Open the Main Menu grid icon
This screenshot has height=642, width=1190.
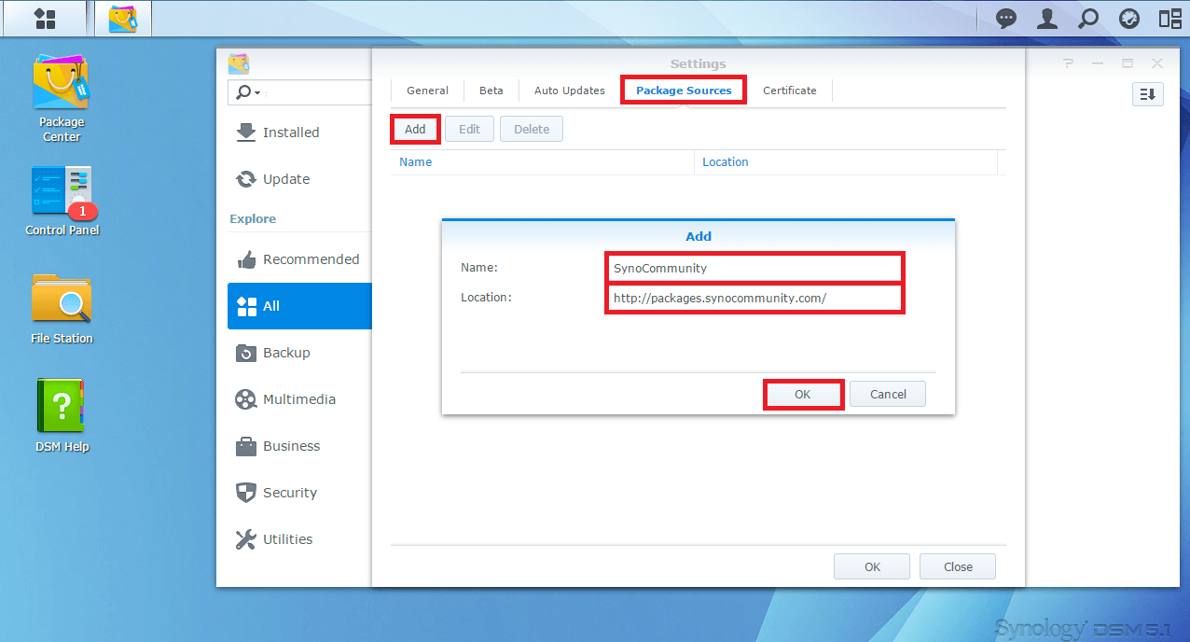coord(44,19)
